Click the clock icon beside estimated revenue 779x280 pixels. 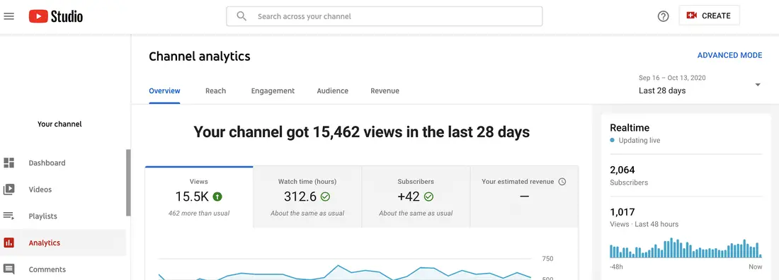click(562, 182)
